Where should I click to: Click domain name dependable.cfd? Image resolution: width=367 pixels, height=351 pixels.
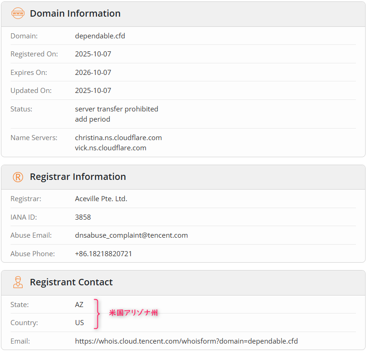(100, 36)
